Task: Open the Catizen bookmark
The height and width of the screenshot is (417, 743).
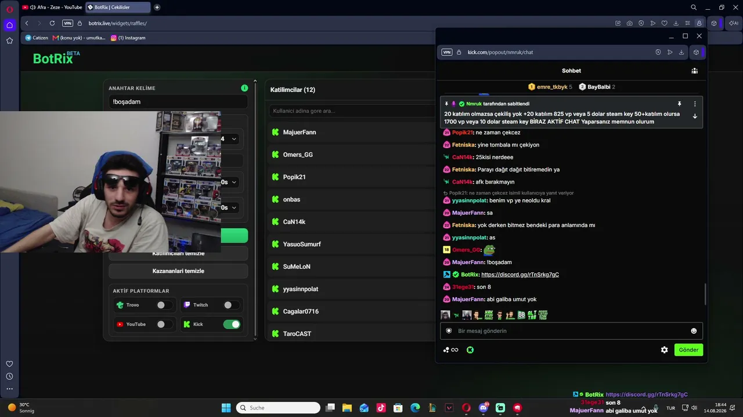Action: point(37,38)
